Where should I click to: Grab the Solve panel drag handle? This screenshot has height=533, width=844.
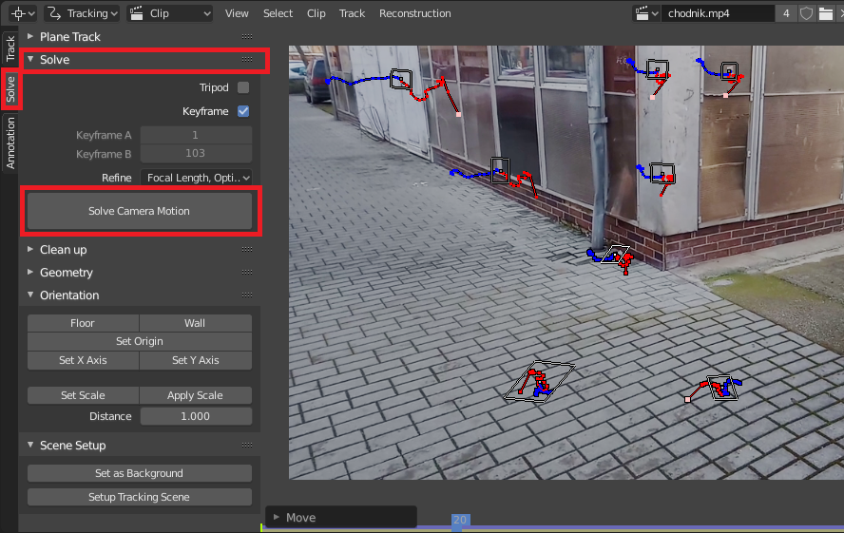pos(247,59)
